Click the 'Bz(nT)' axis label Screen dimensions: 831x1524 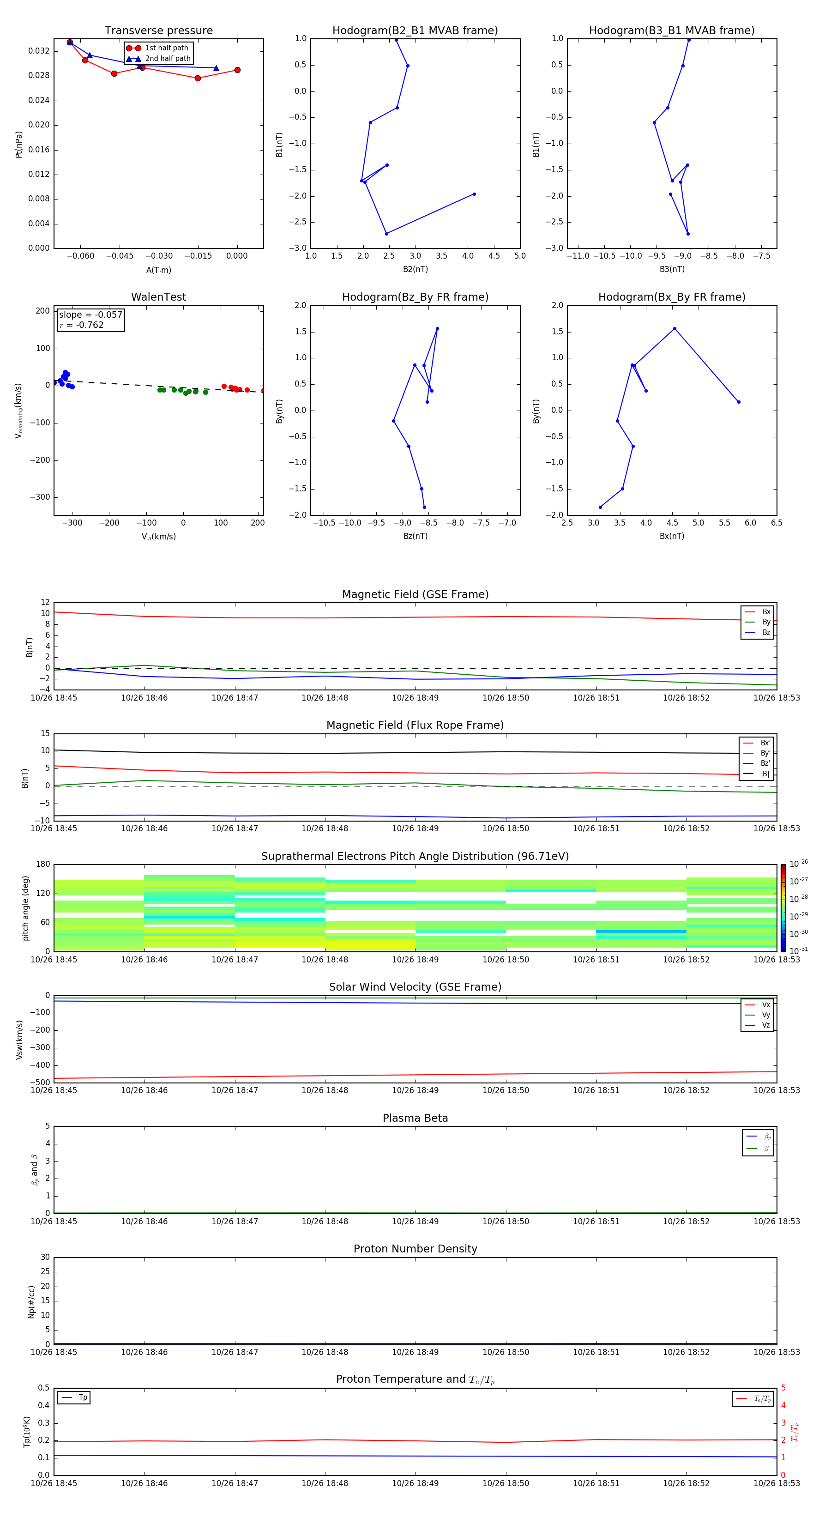pyautogui.click(x=415, y=536)
